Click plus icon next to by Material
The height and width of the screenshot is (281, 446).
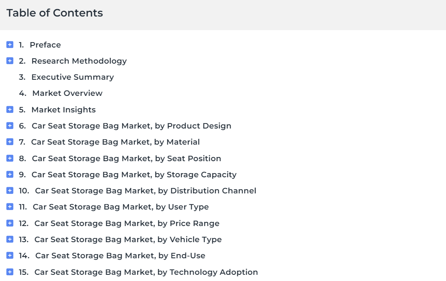coord(9,142)
